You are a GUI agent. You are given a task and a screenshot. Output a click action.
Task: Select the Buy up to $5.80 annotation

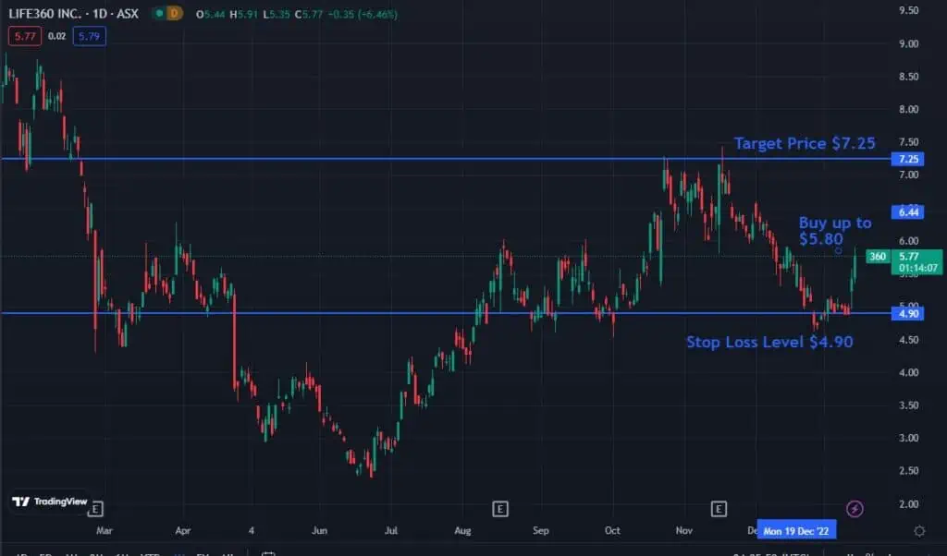click(x=834, y=231)
